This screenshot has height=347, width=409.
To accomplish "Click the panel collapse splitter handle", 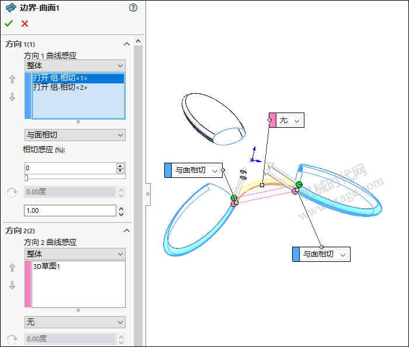I will 148,194.
